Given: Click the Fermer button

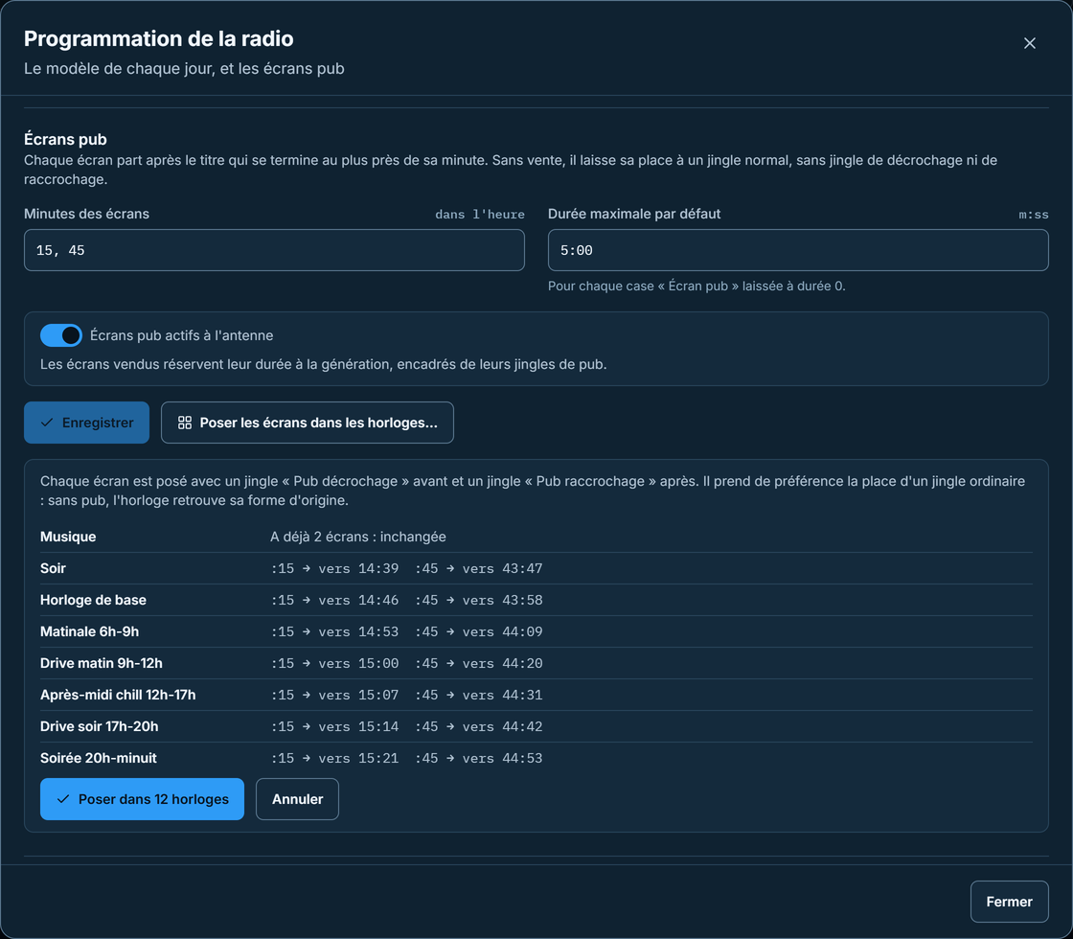Looking at the screenshot, I should pyautogui.click(x=1010, y=902).
